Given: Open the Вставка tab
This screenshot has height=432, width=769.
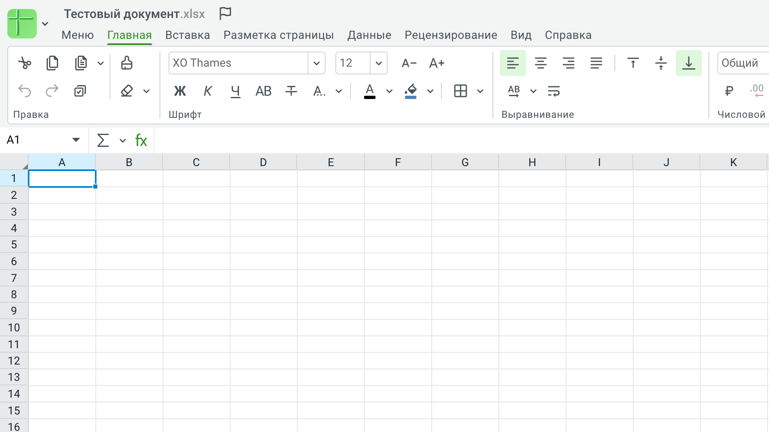Looking at the screenshot, I should click(187, 35).
